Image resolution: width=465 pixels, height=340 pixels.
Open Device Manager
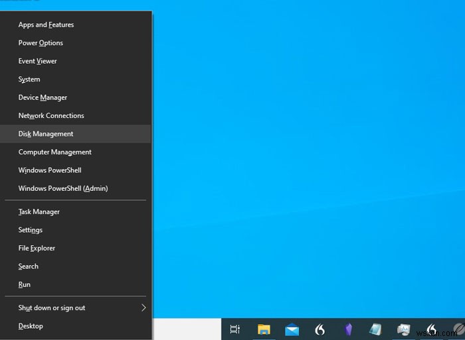[76, 97]
